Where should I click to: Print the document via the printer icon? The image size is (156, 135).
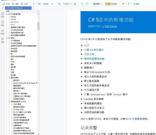click(22, 4)
